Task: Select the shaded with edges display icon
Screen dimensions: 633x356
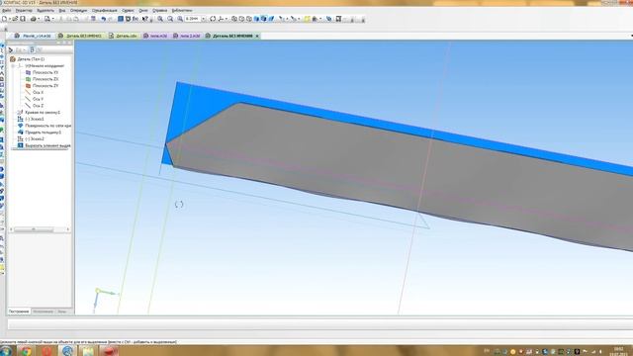Action: (264, 19)
